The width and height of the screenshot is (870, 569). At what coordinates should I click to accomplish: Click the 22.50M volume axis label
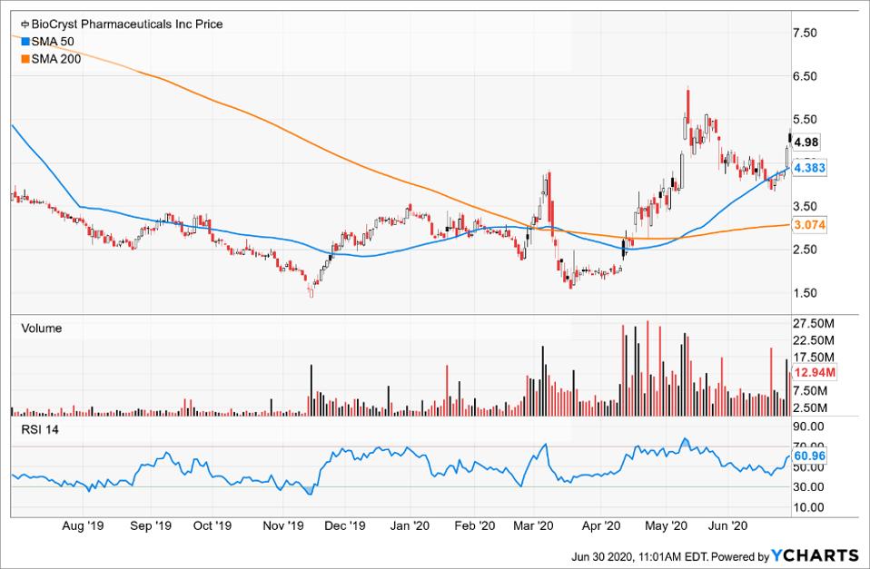click(x=814, y=340)
